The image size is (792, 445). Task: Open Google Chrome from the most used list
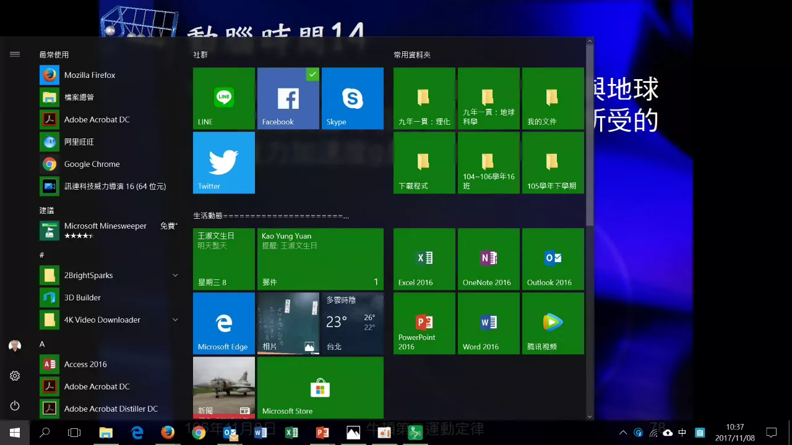click(x=109, y=164)
